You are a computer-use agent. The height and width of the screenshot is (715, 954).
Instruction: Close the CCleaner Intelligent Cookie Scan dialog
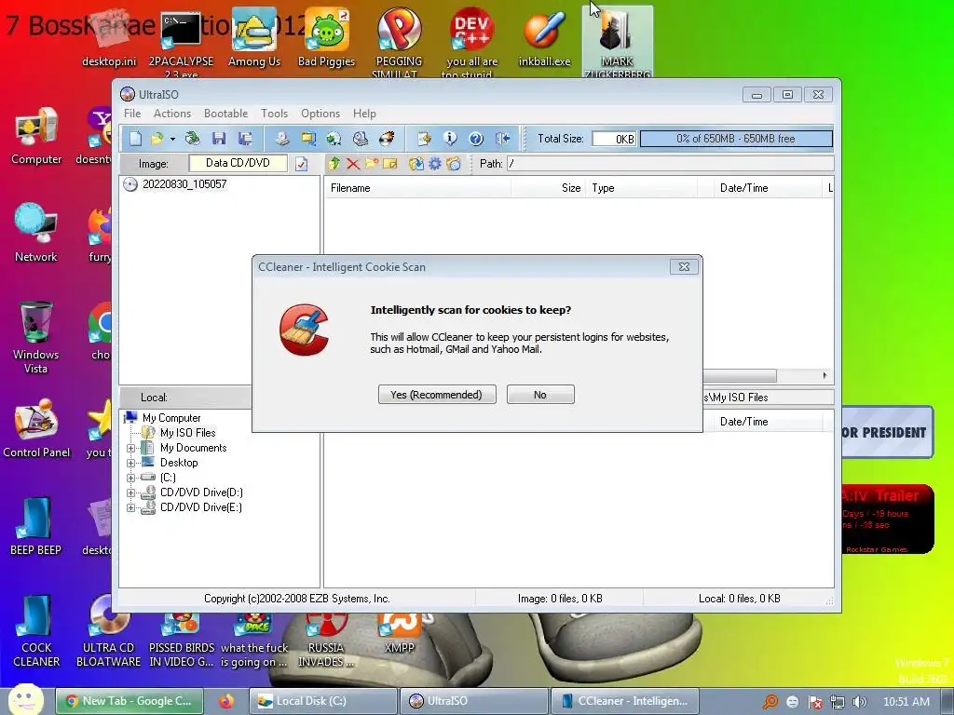pyautogui.click(x=684, y=267)
